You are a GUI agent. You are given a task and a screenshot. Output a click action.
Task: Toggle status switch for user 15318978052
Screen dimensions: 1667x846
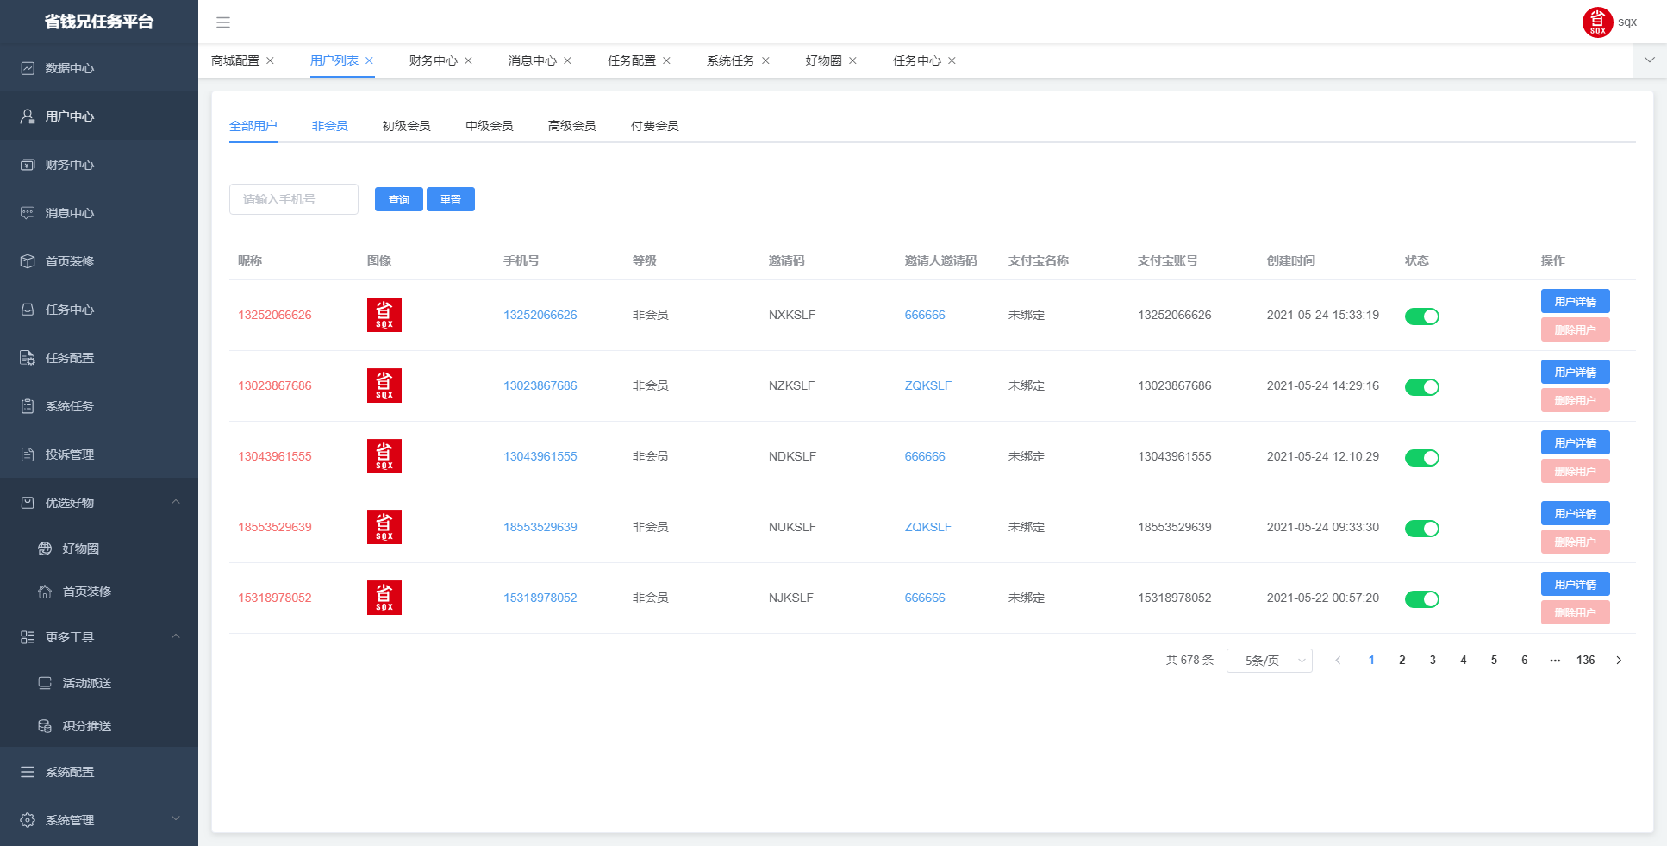tap(1421, 599)
